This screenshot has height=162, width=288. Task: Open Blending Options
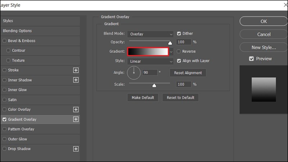(40, 31)
